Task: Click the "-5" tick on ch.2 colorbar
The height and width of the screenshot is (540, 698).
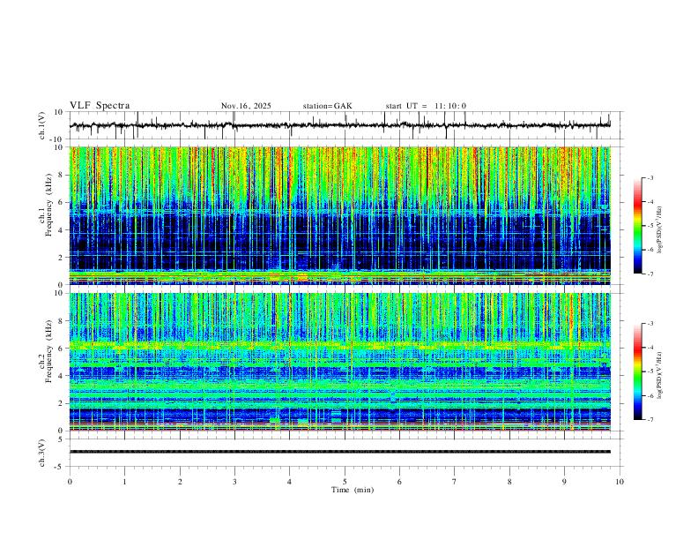Action: pos(650,371)
